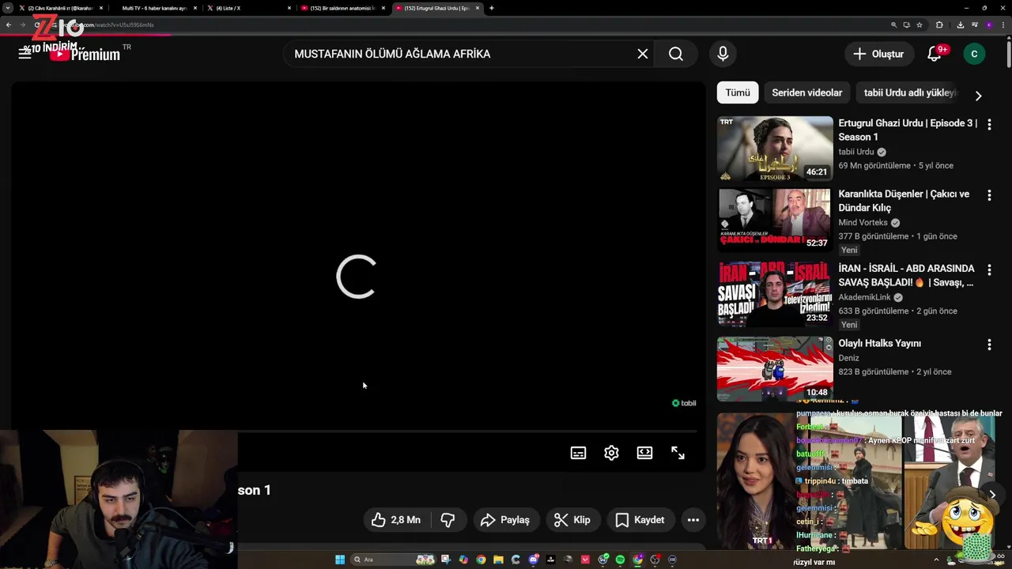1012x569 pixels.
Task: Open Chrome profile avatar in toolbar
Action: tap(989, 24)
